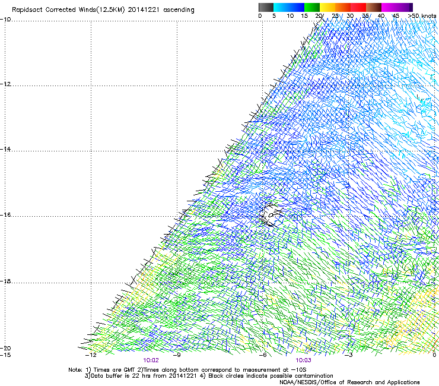Click the 'ascending' word in the title

tap(179, 10)
